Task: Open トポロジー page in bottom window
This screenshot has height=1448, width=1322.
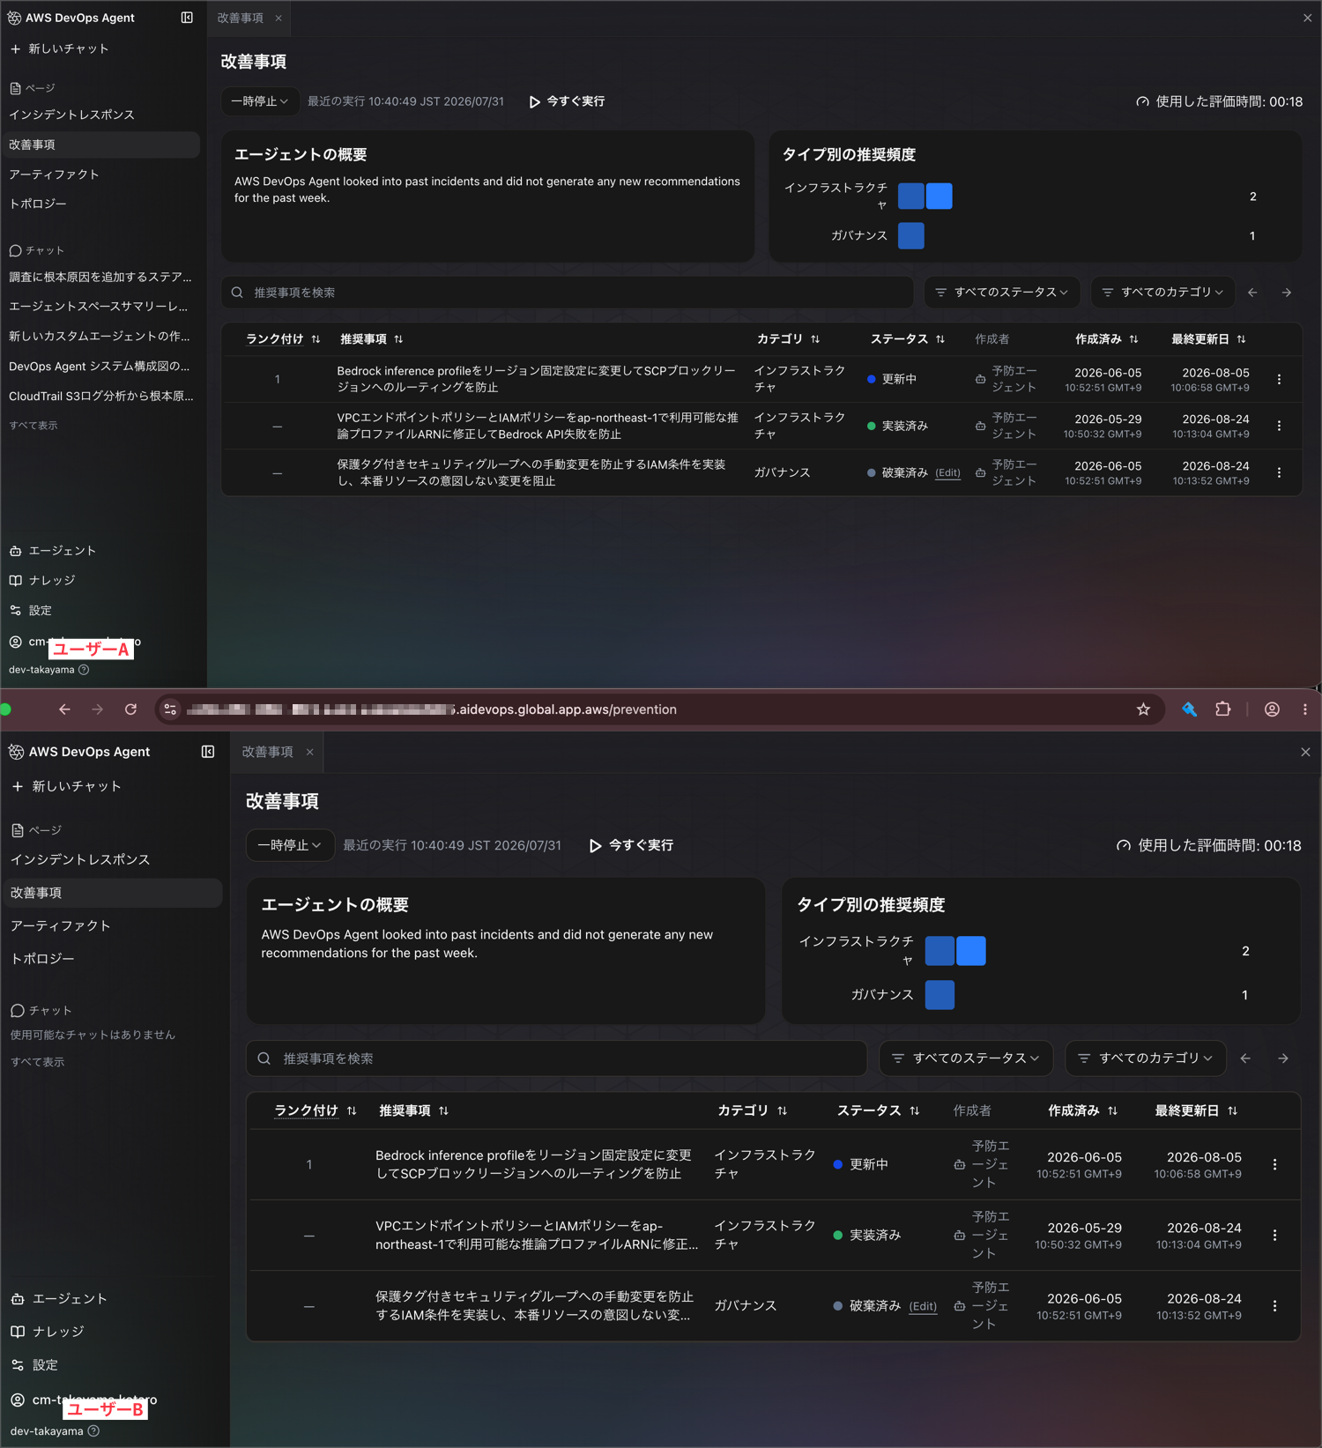Action: click(42, 959)
